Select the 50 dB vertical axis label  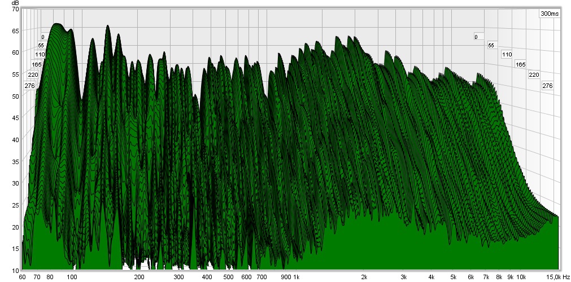[15, 95]
